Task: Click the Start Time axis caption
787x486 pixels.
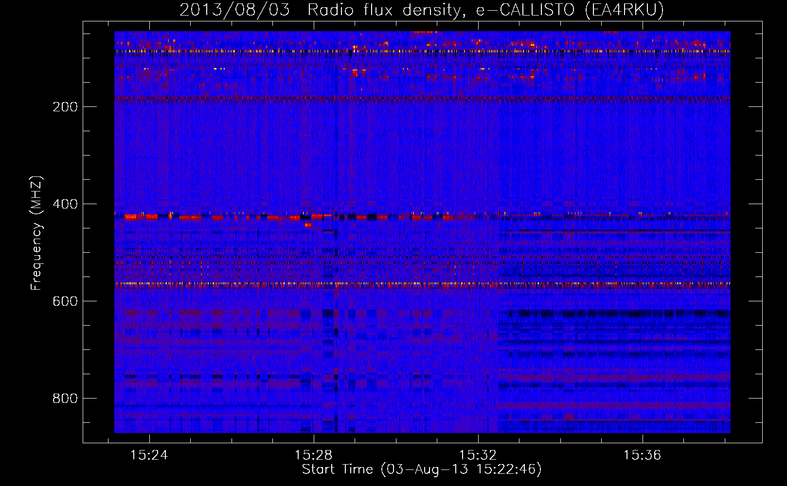Action: point(422,469)
